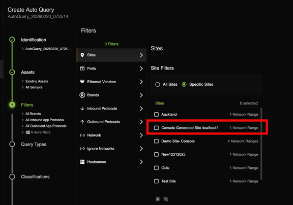Click the Ethernet Vendors icon
Image resolution: width=293 pixels, height=205 pixels.
pos(82,82)
